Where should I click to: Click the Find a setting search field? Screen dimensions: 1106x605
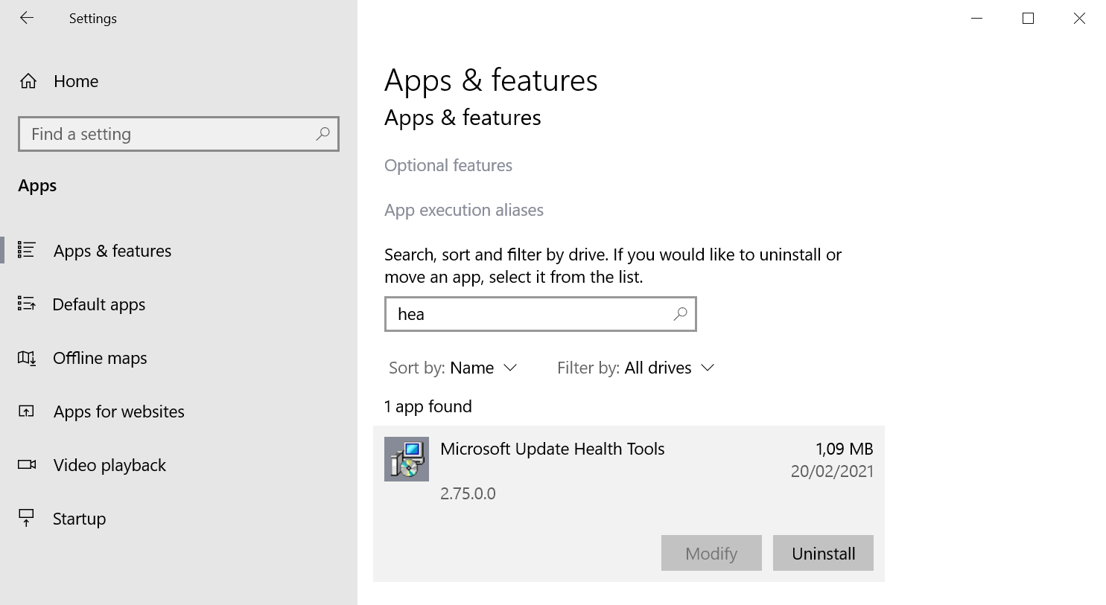pos(179,134)
